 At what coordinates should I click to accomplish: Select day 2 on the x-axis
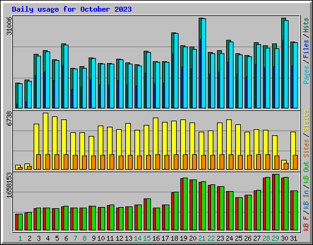29,238
